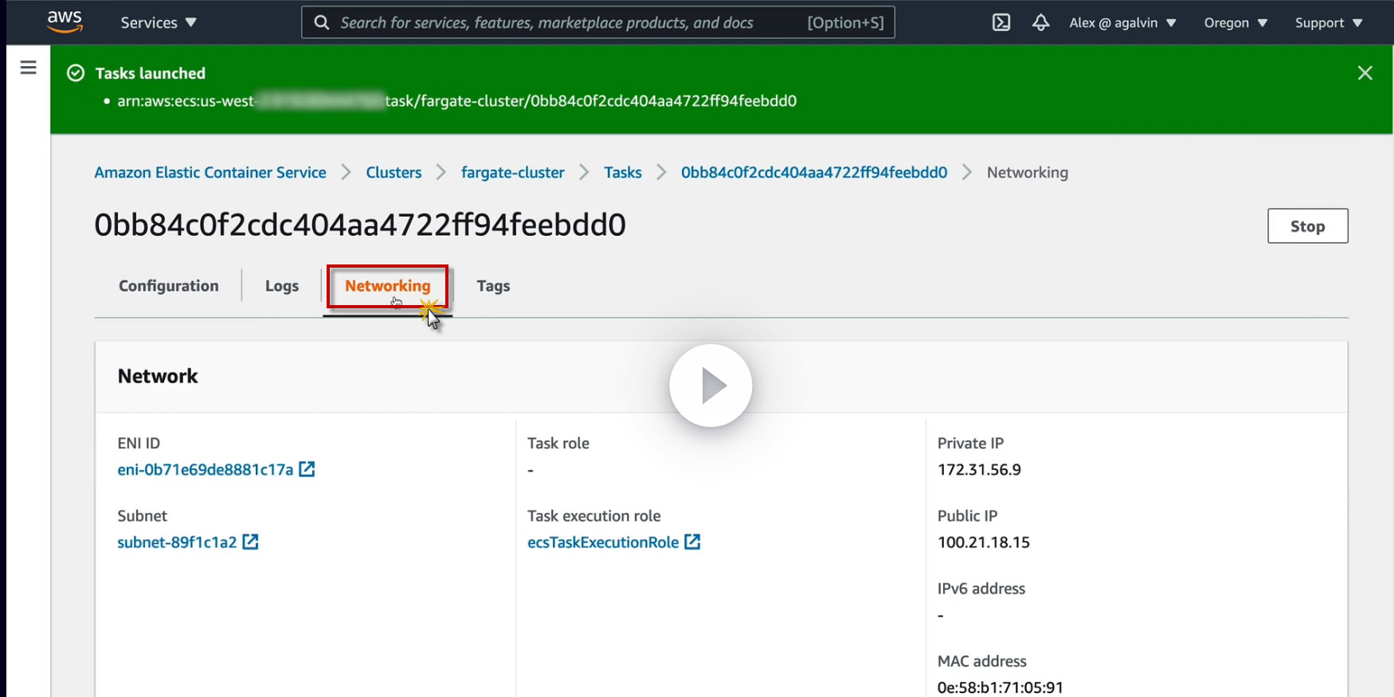1394x697 pixels.
Task: Switch to the Tags tab
Action: click(493, 286)
